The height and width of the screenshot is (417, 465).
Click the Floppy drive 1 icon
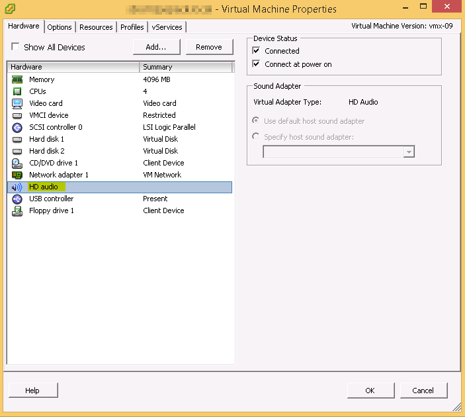coord(17,211)
